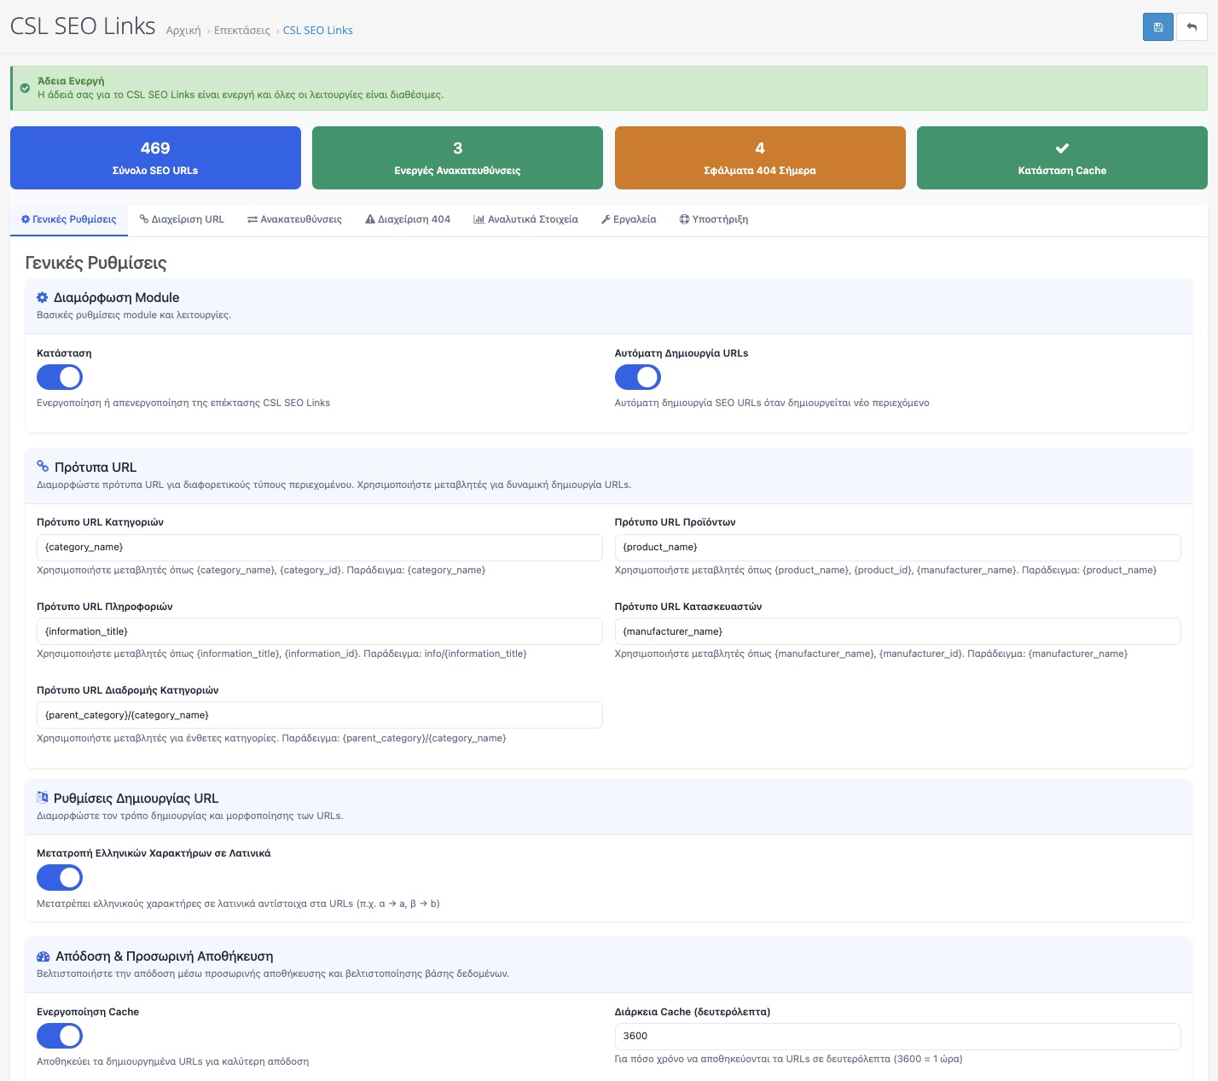Click the back arrow icon button
1218x1081 pixels.
coord(1192,27)
